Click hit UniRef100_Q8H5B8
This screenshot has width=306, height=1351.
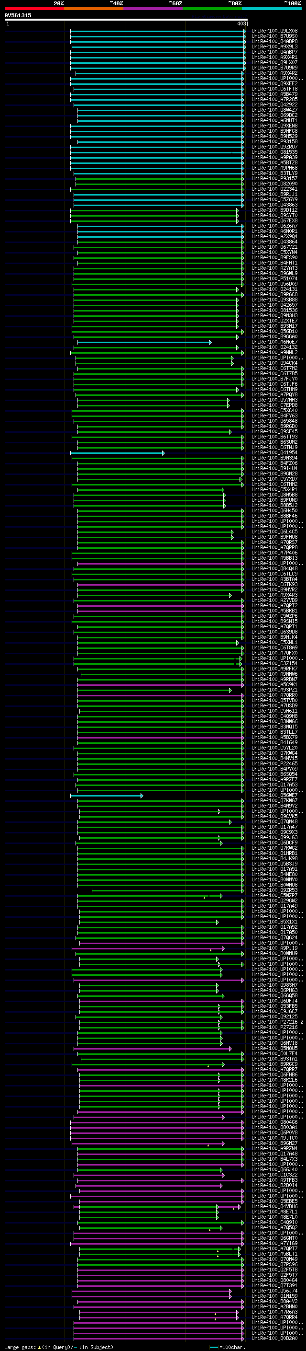tap(274, 495)
